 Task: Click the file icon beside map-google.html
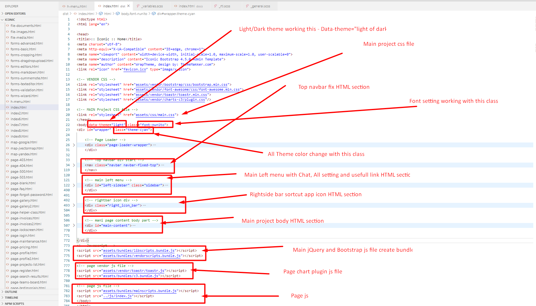8,142
